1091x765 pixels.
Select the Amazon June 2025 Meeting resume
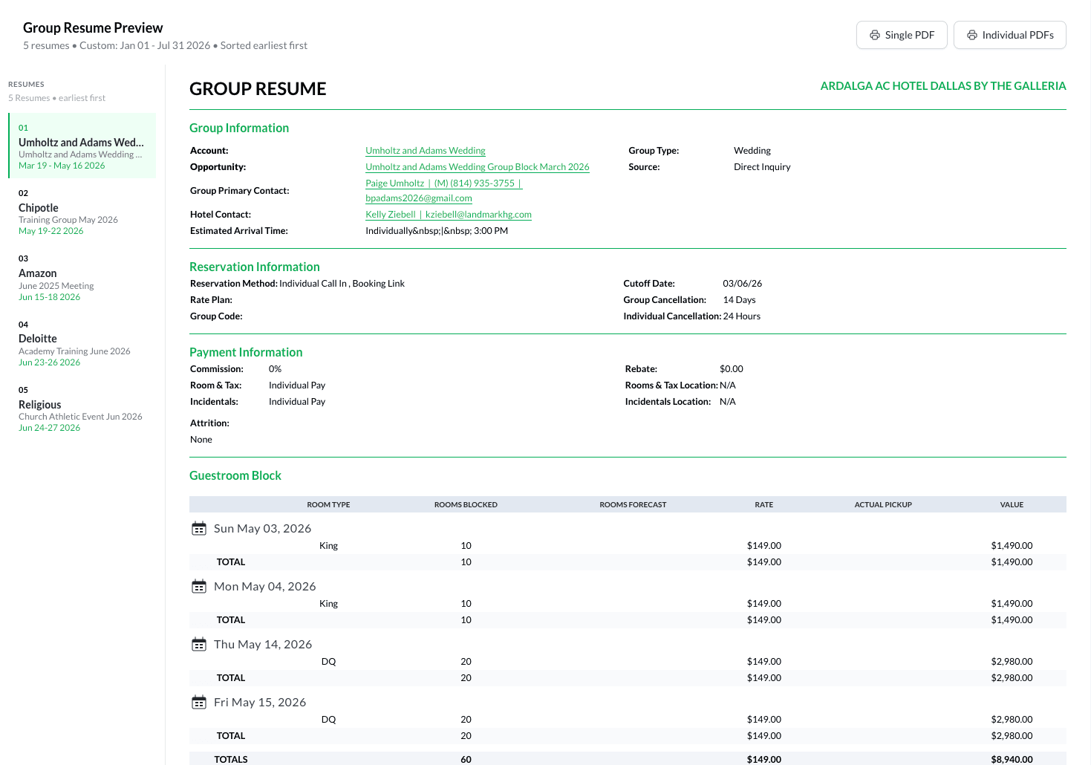click(82, 277)
